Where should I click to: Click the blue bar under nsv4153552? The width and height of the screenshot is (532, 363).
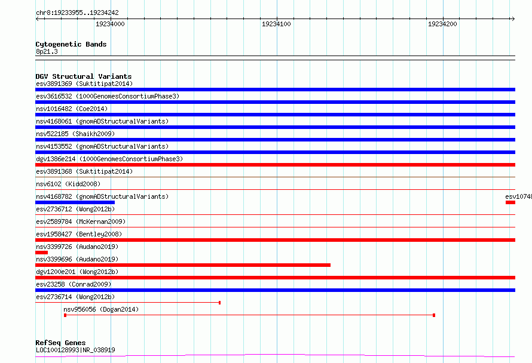275,152
